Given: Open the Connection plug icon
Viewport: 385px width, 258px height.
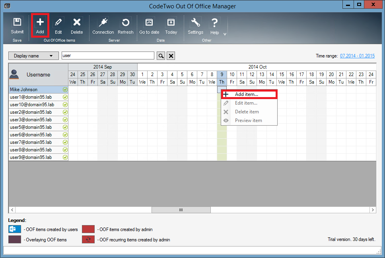Looking at the screenshot, I should point(103,22).
